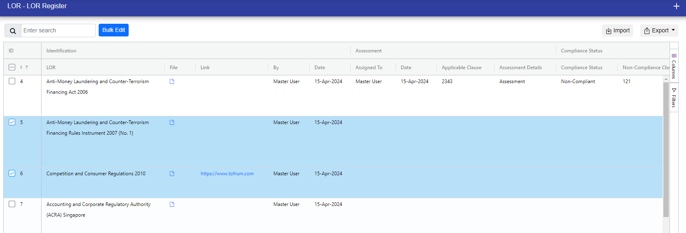Image resolution: width=686 pixels, height=233 pixels.
Task: Select the checkbox for row 7
Action: (12, 204)
